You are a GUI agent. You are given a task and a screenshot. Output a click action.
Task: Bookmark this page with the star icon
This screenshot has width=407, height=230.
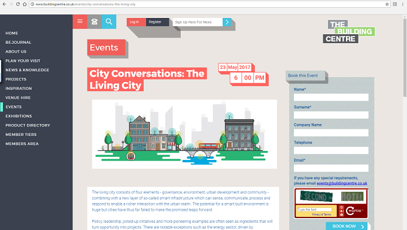[387, 4]
